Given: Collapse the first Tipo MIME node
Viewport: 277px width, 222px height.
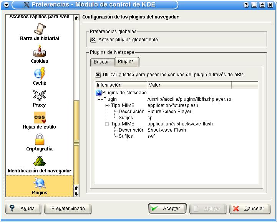Looking at the screenshot, I should [107, 105].
